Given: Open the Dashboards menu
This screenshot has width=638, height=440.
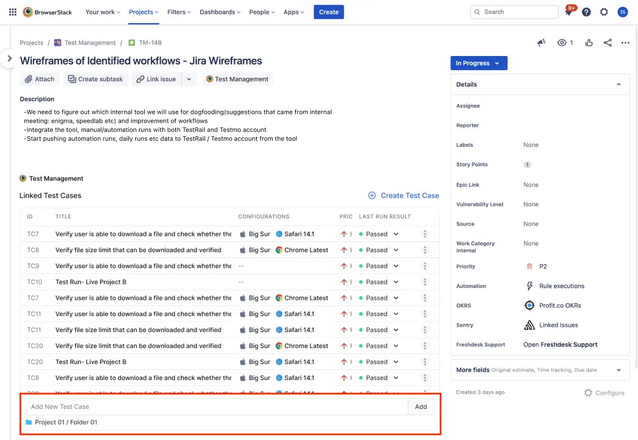Looking at the screenshot, I should click(x=220, y=12).
